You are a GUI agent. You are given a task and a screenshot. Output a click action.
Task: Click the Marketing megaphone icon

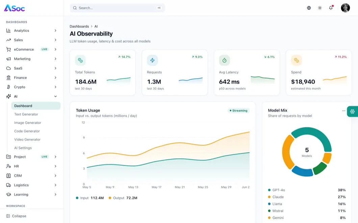8,59
